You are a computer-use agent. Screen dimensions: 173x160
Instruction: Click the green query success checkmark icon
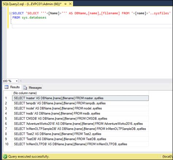point(5,156)
